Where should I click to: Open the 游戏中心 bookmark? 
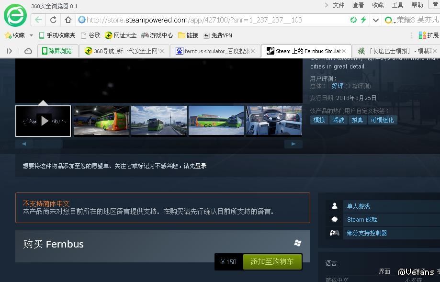(157, 35)
